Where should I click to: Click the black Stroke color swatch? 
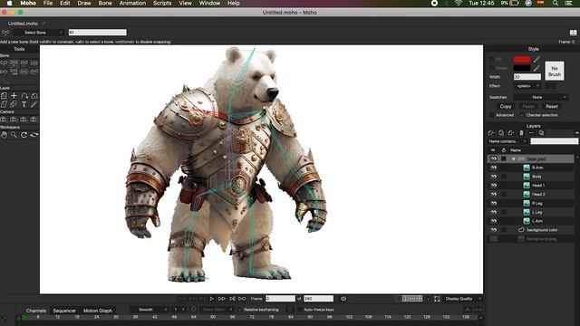[522, 68]
